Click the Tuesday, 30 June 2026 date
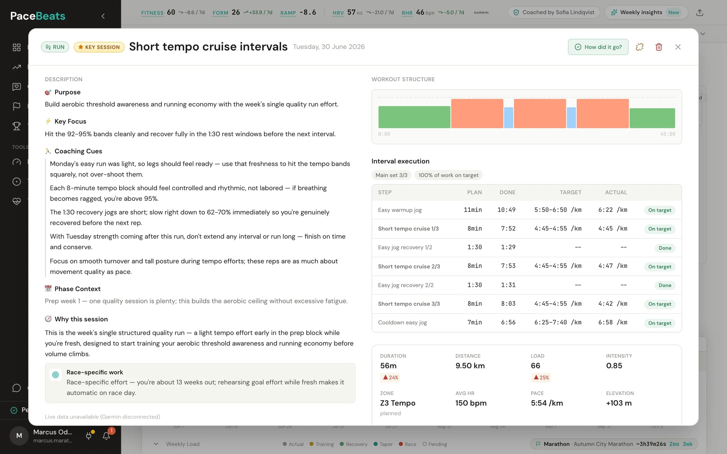Screen dimensions: 727x454 click(329, 47)
